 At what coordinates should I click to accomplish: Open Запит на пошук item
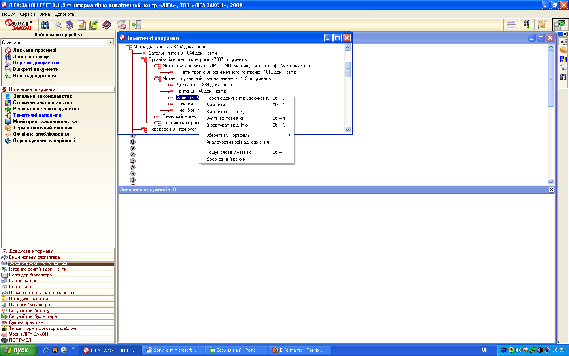(x=32, y=57)
